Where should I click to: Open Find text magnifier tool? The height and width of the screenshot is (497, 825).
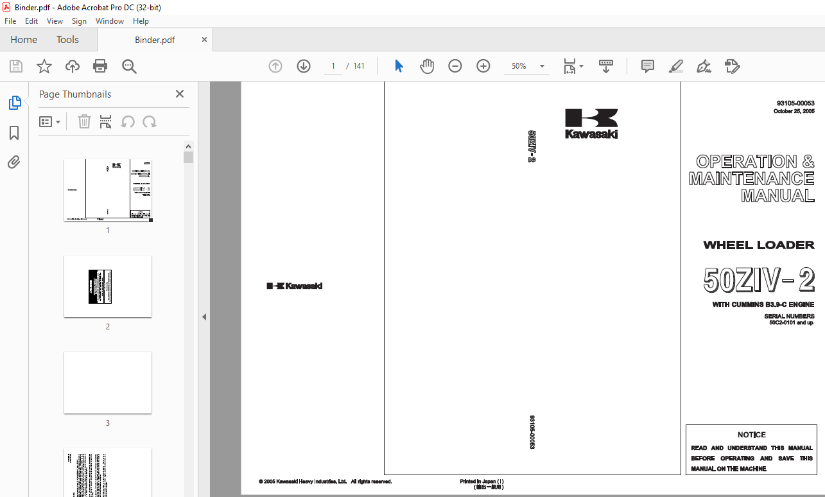click(x=129, y=66)
